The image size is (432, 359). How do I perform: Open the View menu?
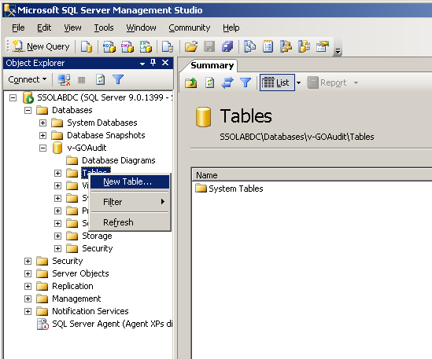(x=72, y=27)
